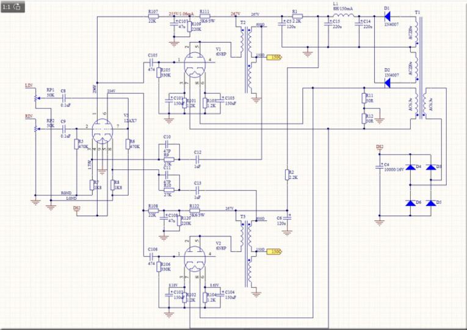Image resolution: width=467 pixels, height=330 pixels.
Task: Select the C15 220u capacitor label
Action: [x=336, y=21]
